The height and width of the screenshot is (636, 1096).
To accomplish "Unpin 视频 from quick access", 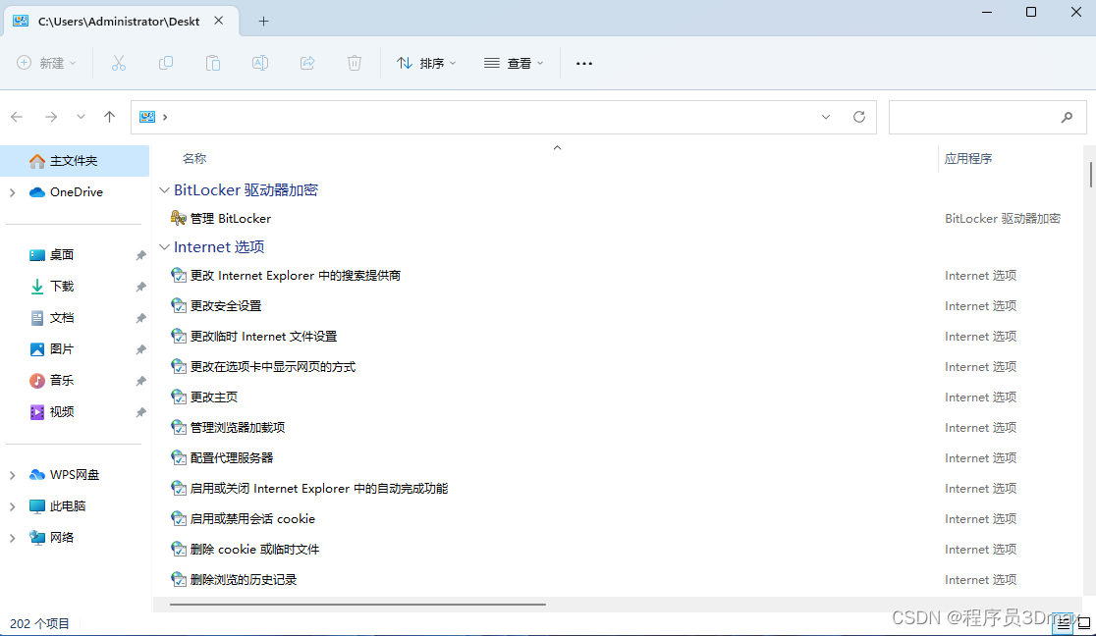I will pyautogui.click(x=140, y=412).
